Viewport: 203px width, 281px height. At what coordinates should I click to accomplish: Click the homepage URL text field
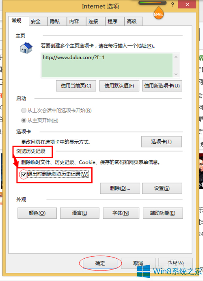tap(107, 66)
